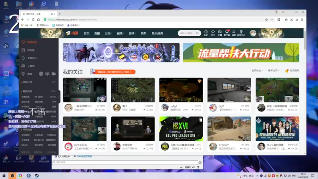Open the yyfyyf stream thumbnail
Viewport: 318px width, 179px height.
coord(181,90)
